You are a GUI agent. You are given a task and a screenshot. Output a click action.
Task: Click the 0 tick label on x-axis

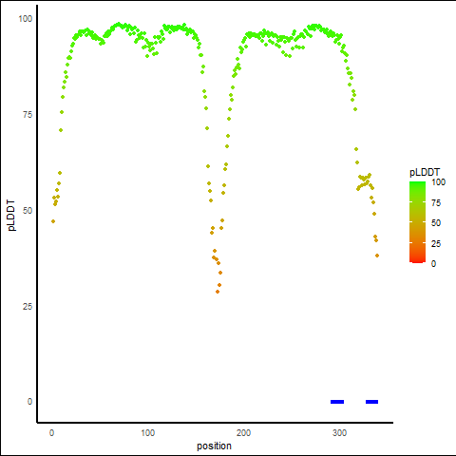tap(52, 433)
